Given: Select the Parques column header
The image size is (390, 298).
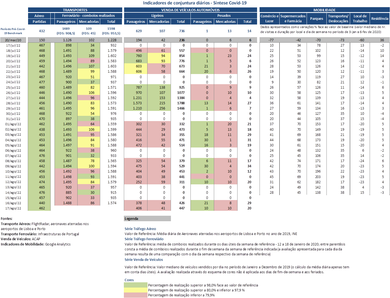Looking at the screenshot, I should click(317, 18).
